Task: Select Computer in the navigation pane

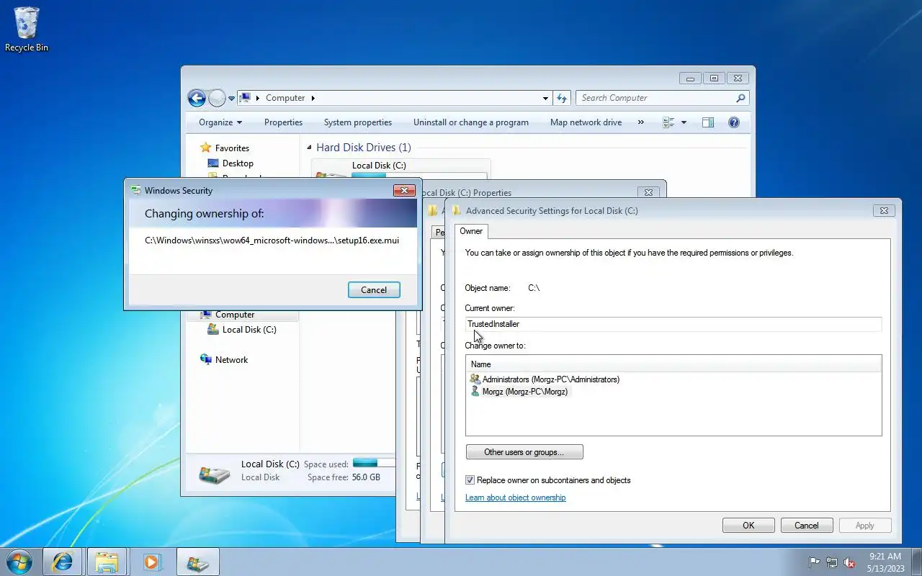Action: 235,315
